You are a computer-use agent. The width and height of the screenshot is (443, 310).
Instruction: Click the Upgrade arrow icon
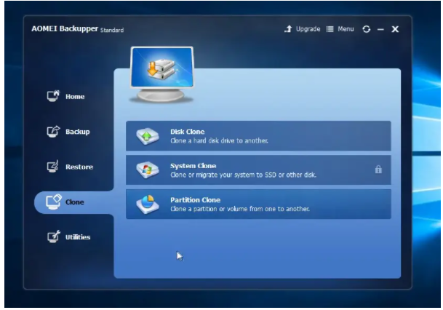tap(288, 29)
